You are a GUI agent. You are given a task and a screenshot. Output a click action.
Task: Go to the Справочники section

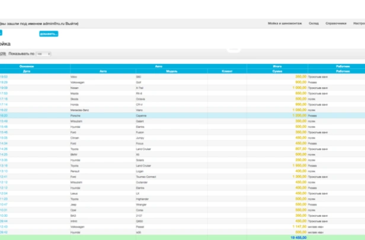click(336, 24)
